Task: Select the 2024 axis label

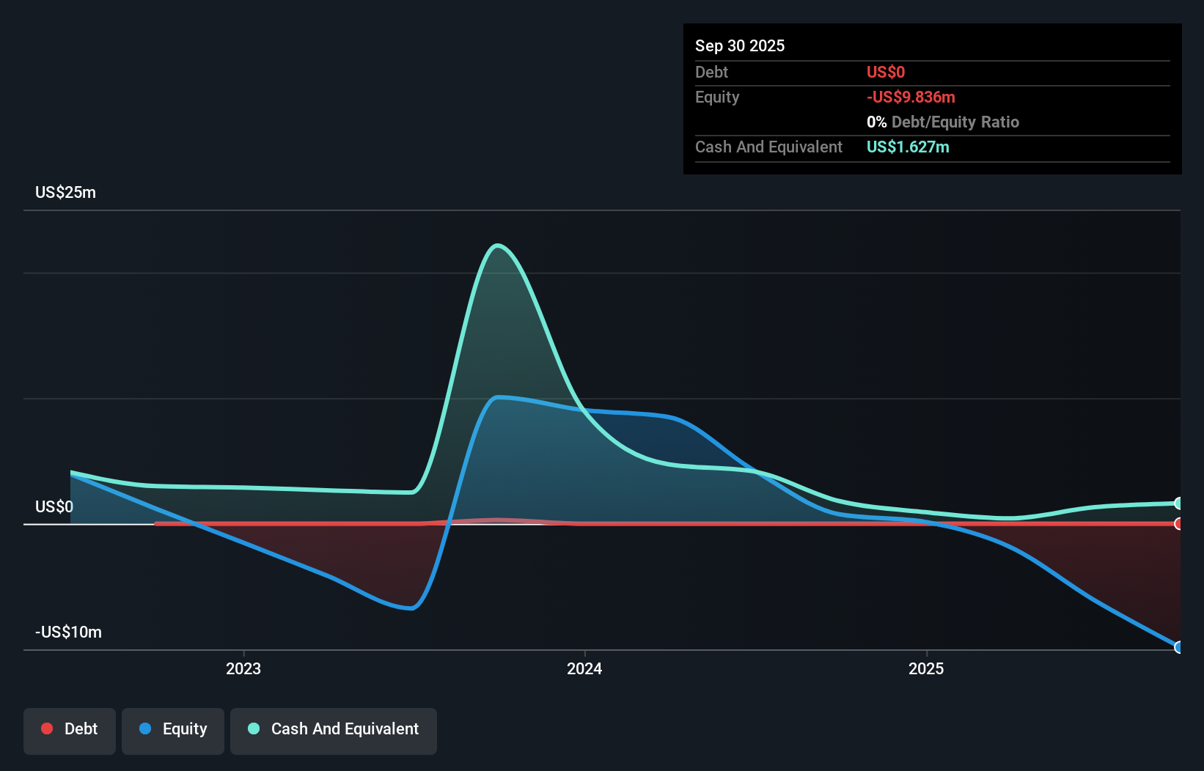Action: (584, 668)
